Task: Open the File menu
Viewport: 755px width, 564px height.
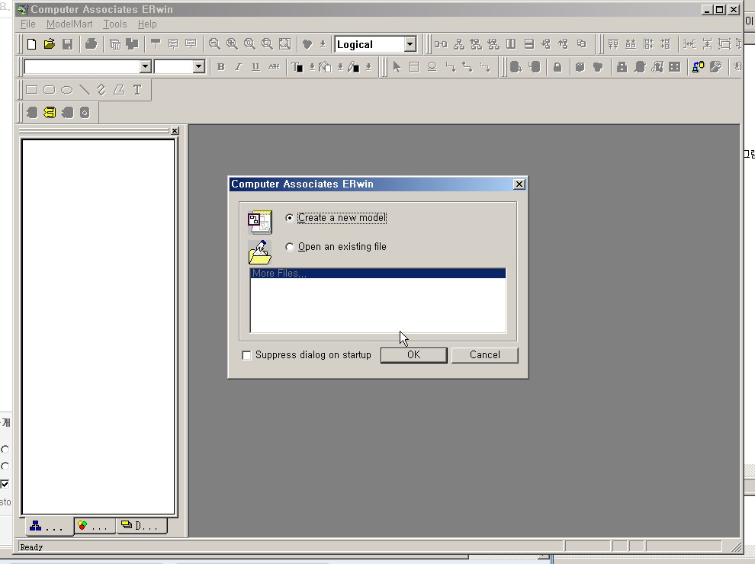Action: pyautogui.click(x=28, y=24)
